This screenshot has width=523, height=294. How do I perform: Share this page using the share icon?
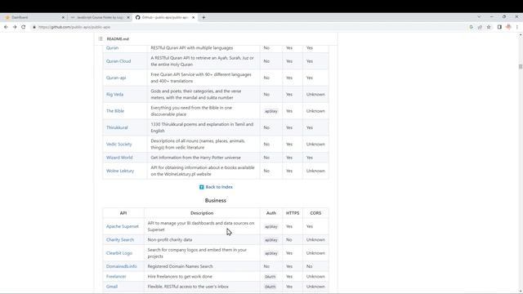[480, 27]
